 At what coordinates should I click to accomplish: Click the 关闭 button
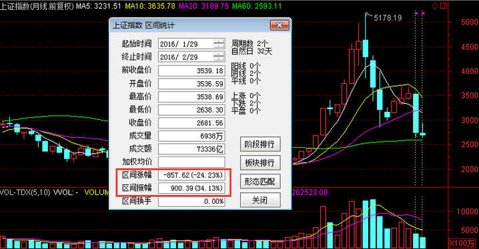pos(260,200)
